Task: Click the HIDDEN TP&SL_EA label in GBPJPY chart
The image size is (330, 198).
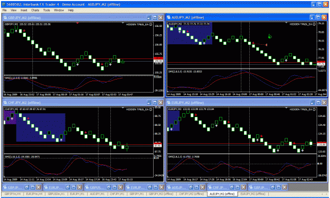Action: 137,24
